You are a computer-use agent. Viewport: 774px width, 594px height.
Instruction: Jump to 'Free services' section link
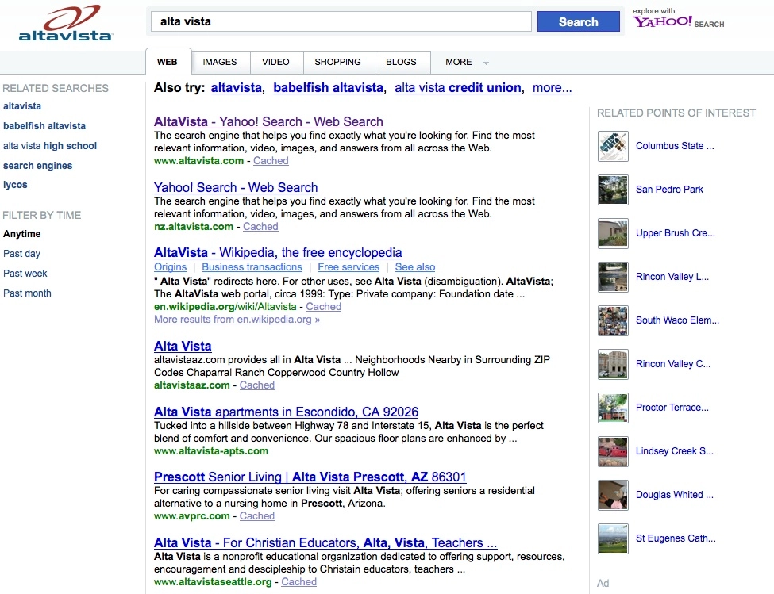pyautogui.click(x=348, y=266)
